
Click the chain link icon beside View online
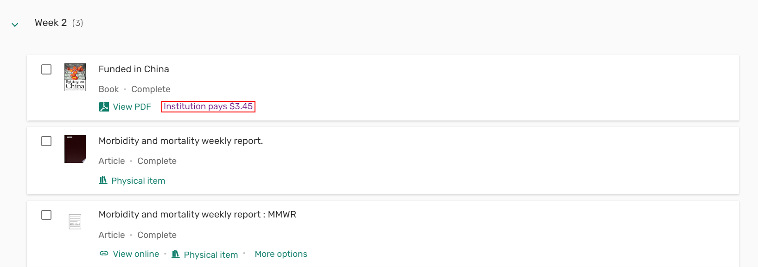(x=104, y=254)
